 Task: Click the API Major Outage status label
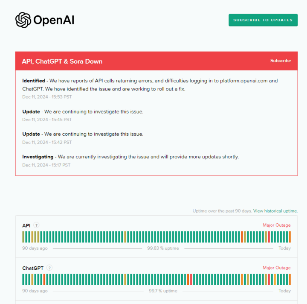tap(276, 225)
